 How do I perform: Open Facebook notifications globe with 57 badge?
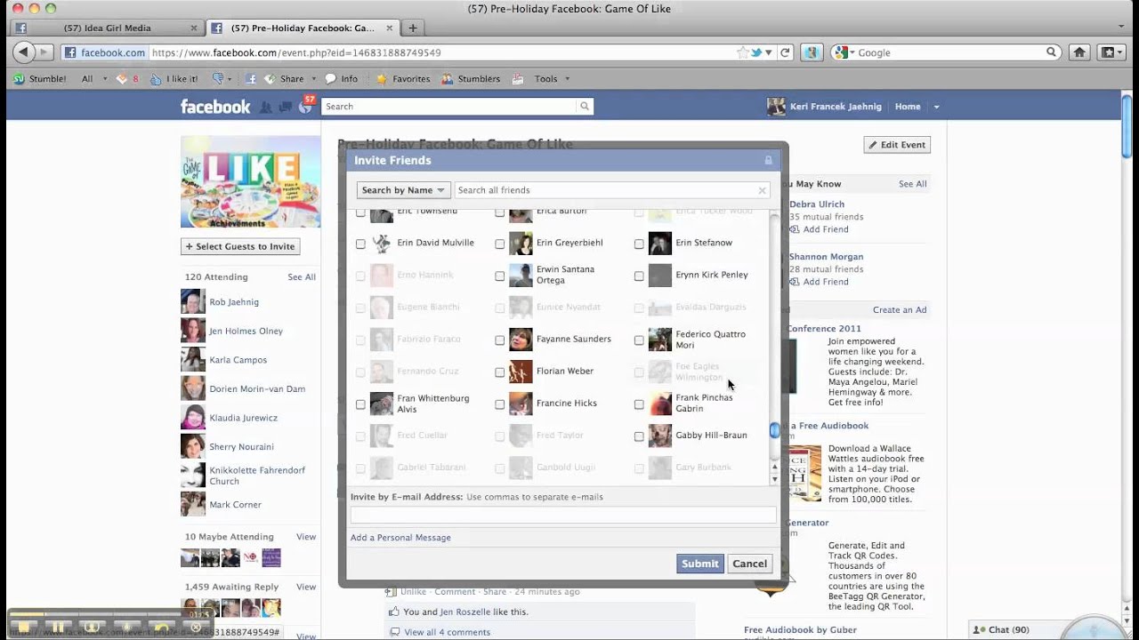click(x=306, y=107)
